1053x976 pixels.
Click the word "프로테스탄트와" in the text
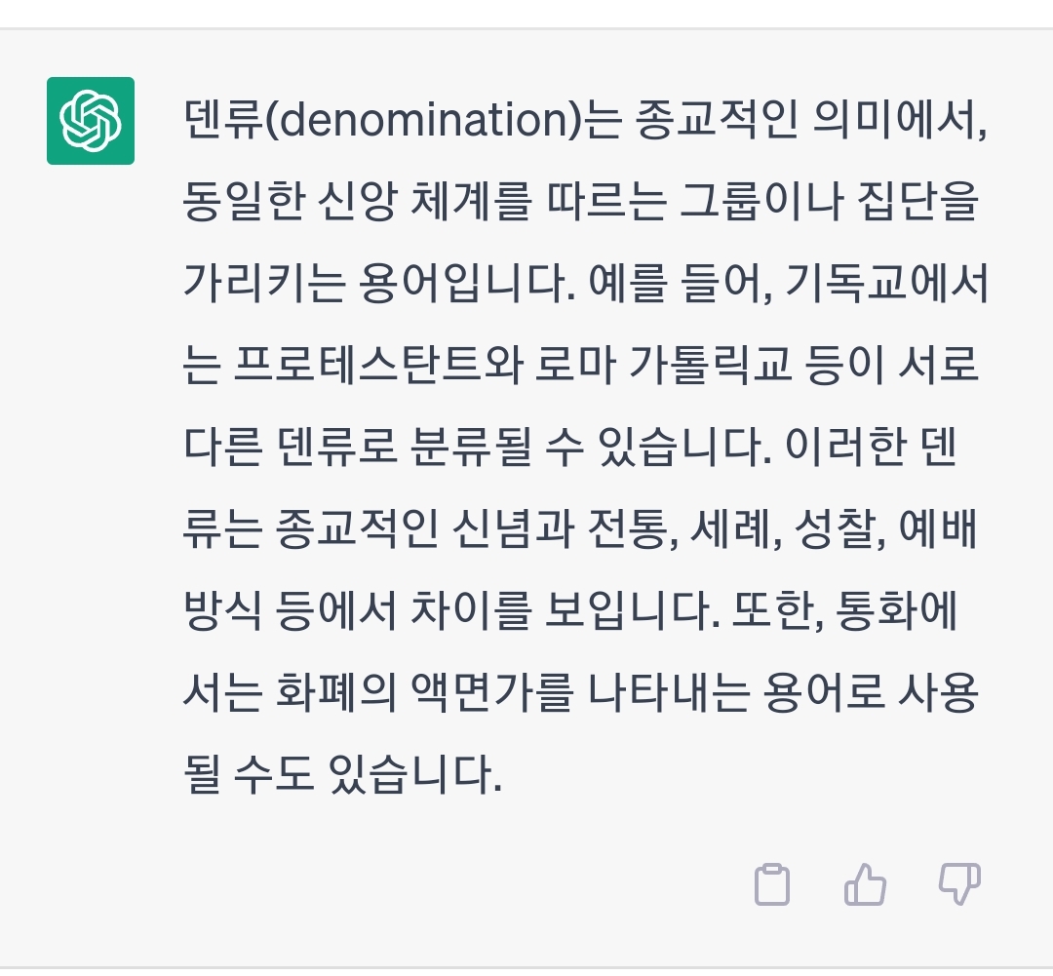[x=378, y=365]
